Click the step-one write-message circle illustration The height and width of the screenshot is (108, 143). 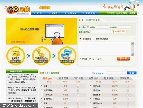(x=16, y=56)
